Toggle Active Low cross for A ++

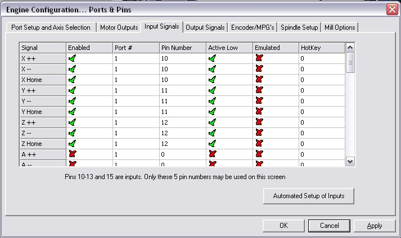point(212,154)
